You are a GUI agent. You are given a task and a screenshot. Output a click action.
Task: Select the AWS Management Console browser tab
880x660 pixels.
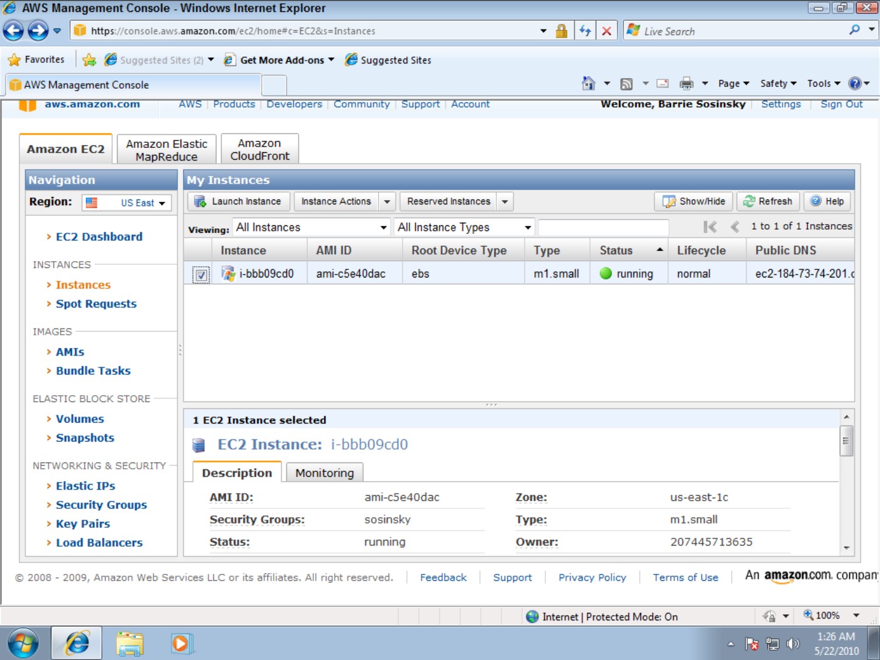[x=133, y=85]
